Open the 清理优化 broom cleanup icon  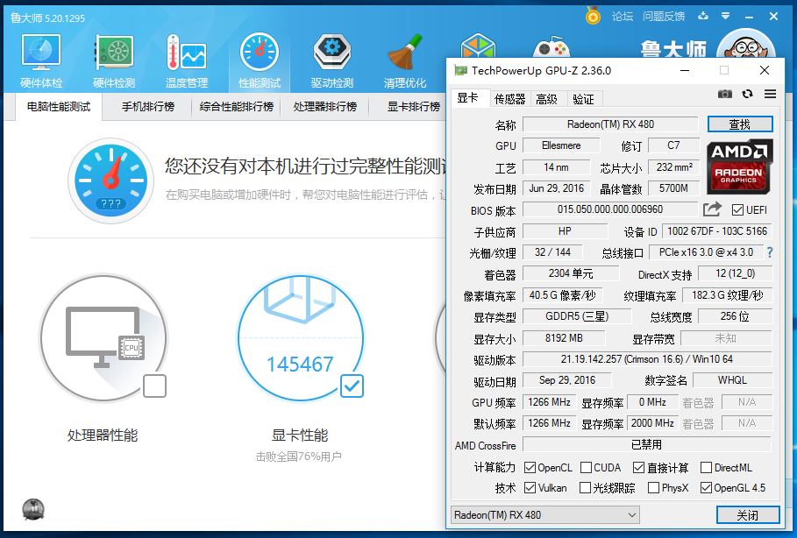pos(405,60)
